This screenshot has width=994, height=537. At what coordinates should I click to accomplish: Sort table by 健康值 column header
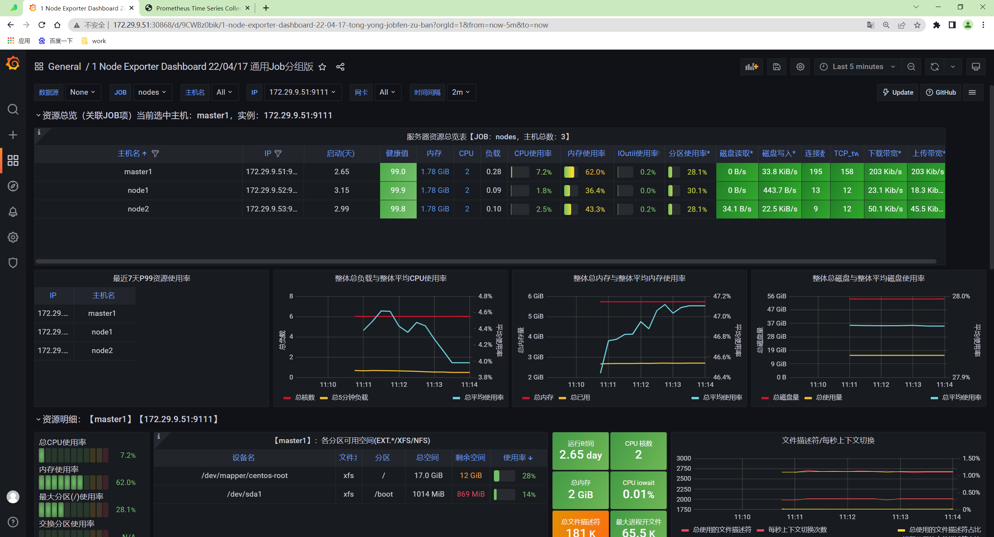[x=397, y=154]
